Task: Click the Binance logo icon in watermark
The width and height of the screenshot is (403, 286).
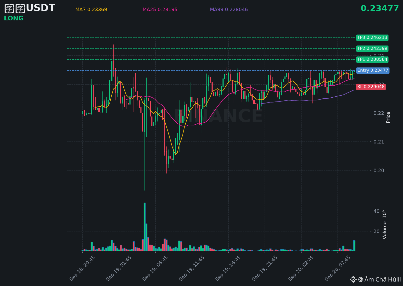Action: (353, 280)
